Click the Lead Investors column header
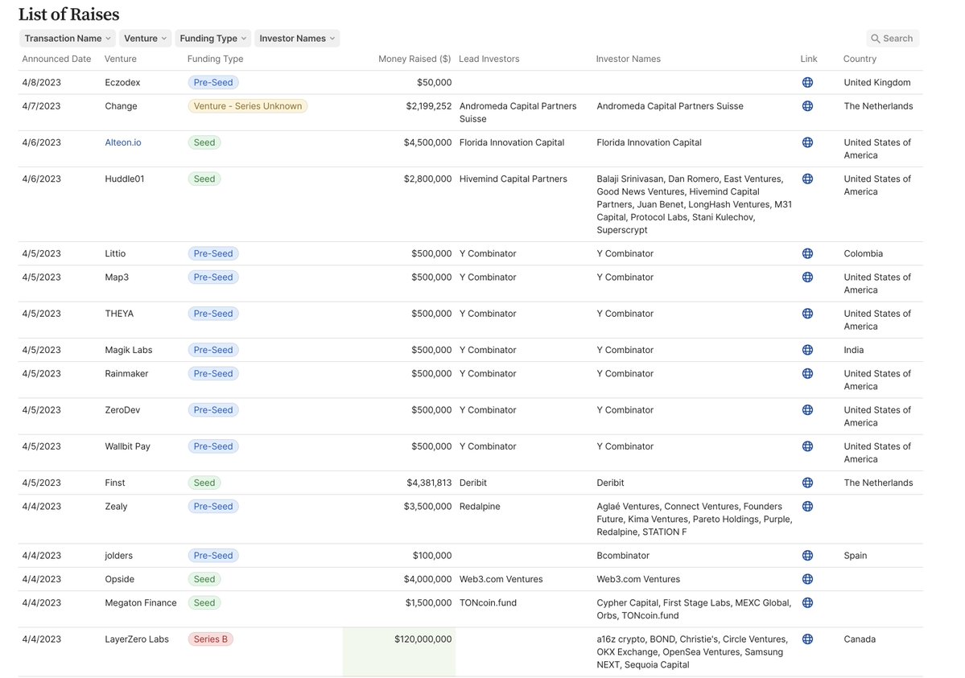 [x=489, y=59]
